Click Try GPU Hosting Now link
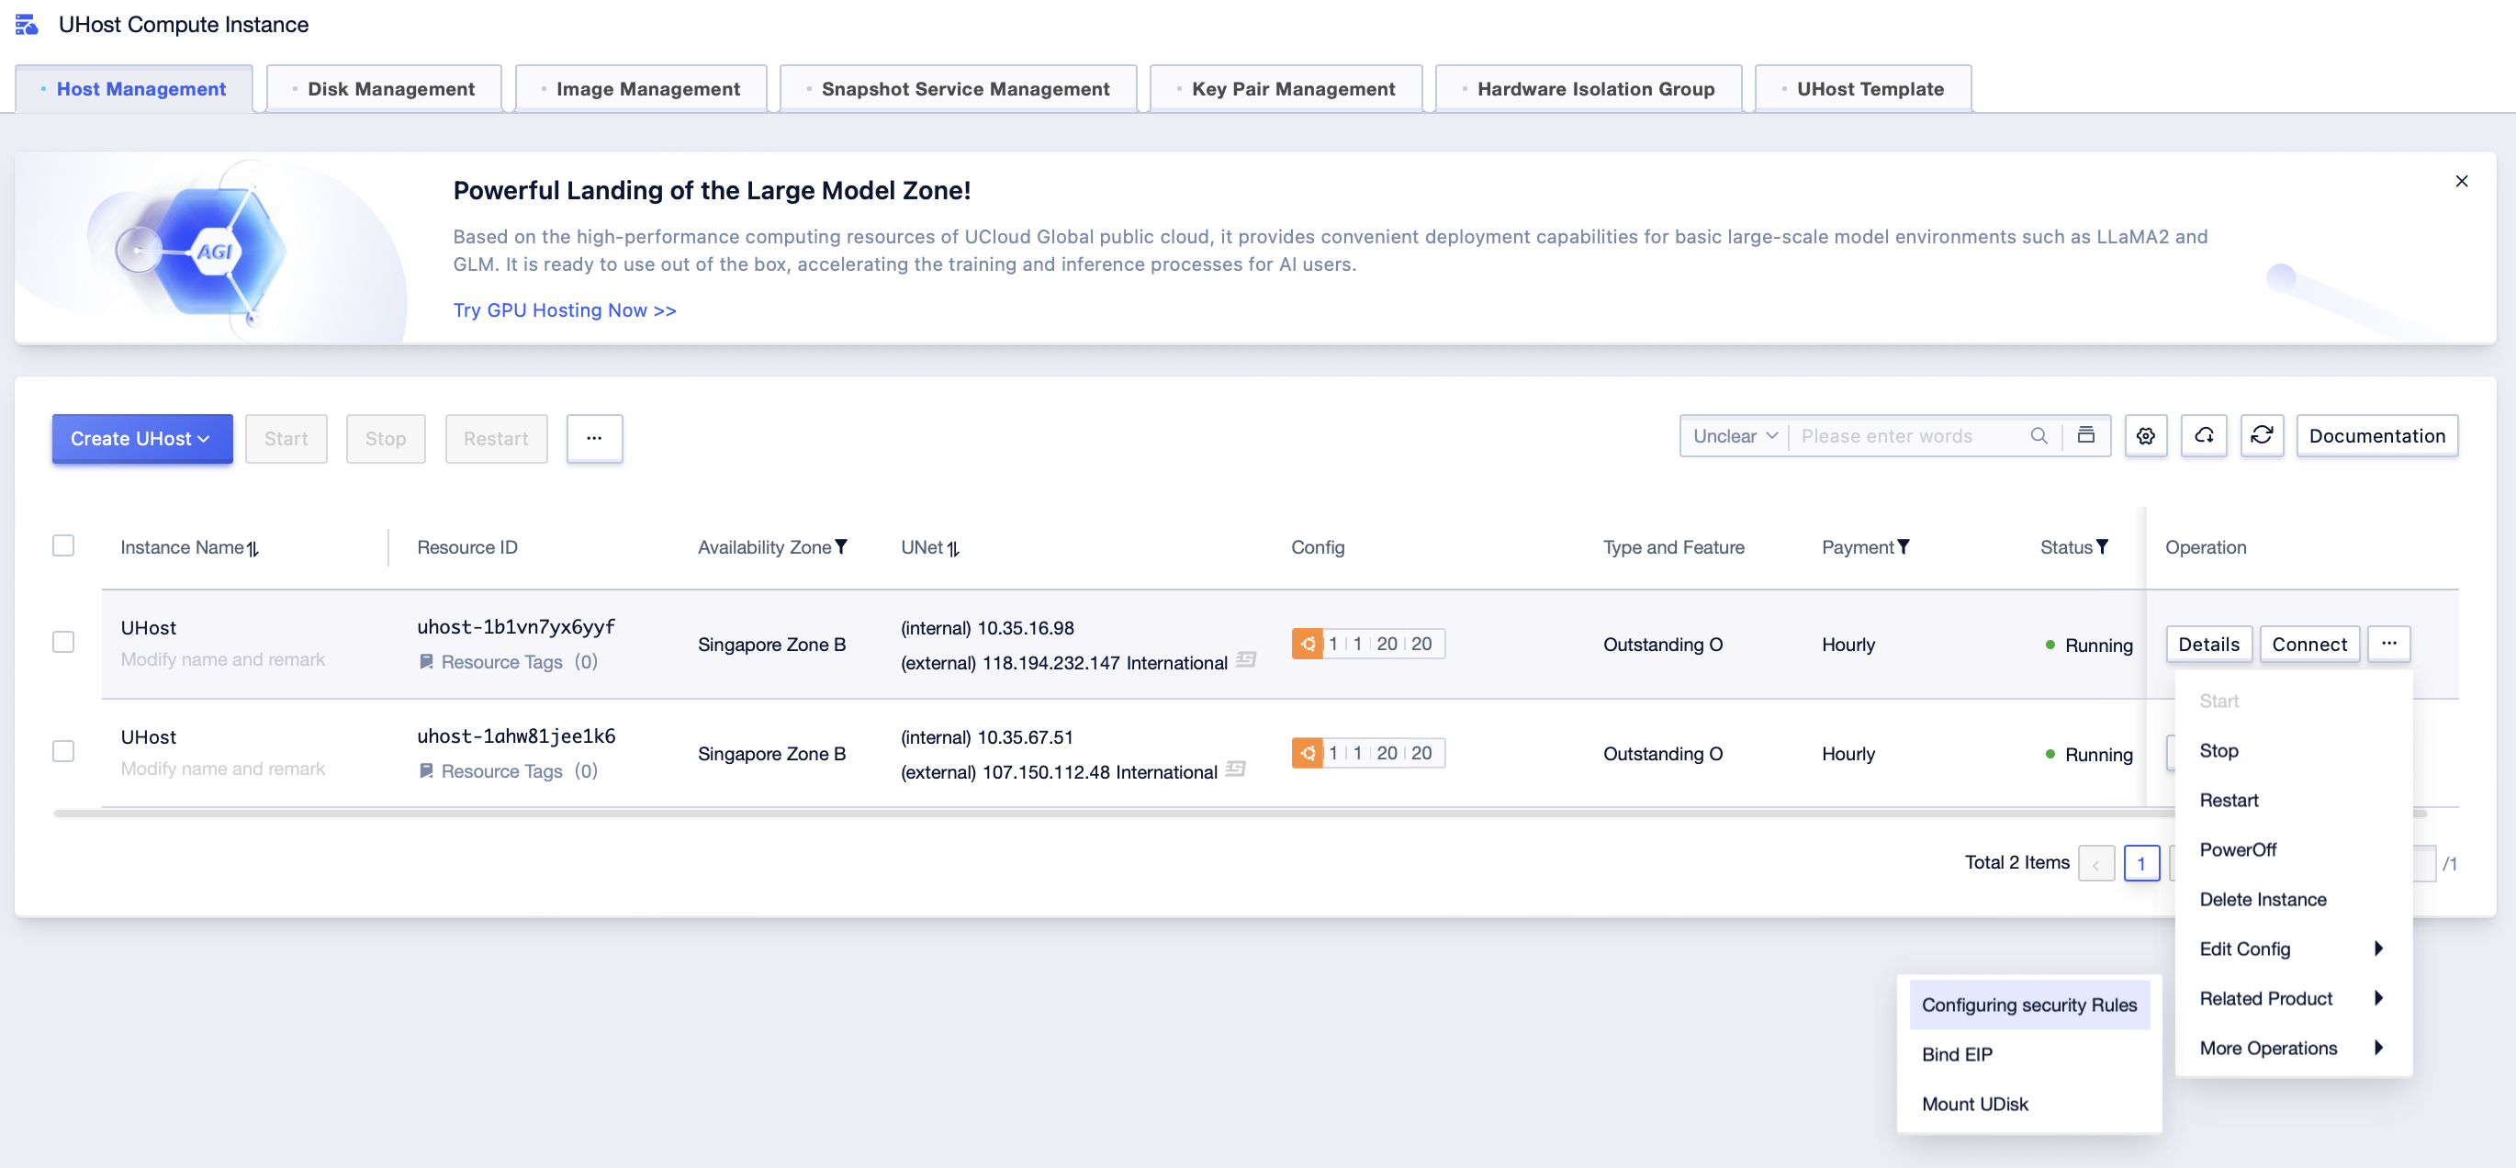 565,310
